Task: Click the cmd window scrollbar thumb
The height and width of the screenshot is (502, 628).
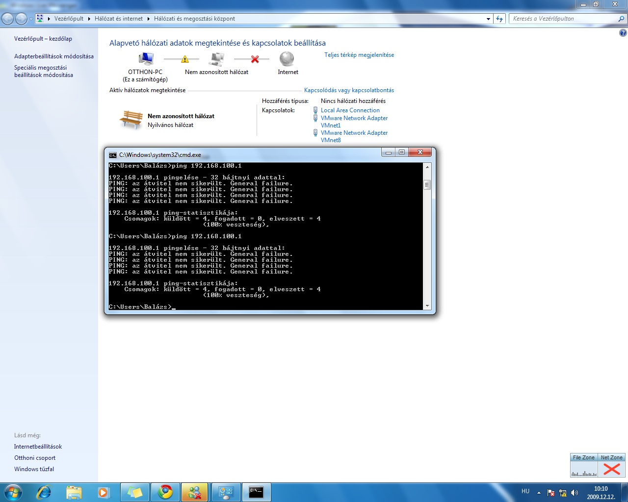Action: click(427, 185)
